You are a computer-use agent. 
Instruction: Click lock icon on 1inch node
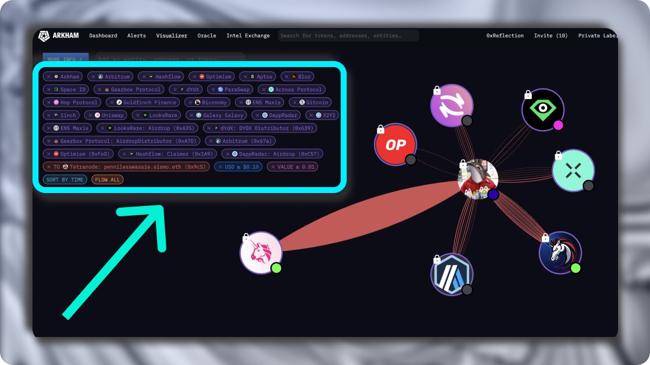[545, 237]
